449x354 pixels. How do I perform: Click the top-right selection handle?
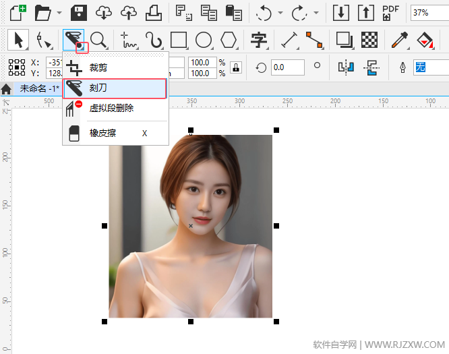276,130
